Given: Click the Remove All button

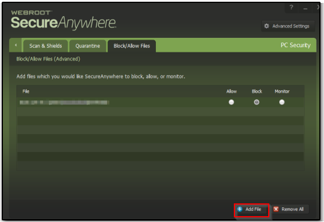Looking at the screenshot, I should point(290,209).
